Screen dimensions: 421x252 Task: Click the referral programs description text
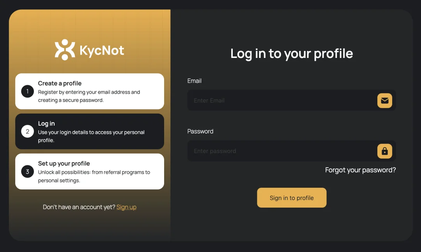pos(94,176)
